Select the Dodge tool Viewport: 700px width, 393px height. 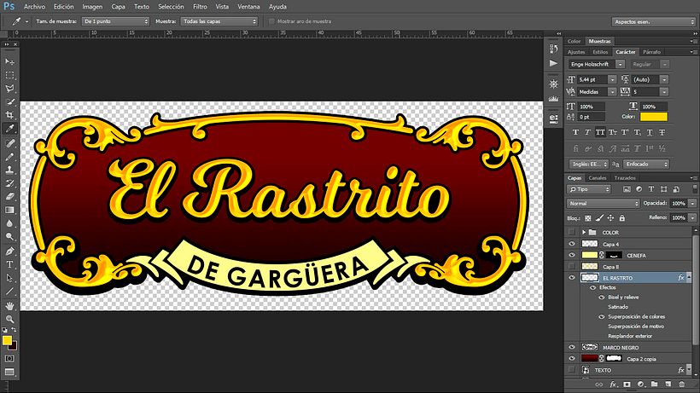click(x=9, y=237)
